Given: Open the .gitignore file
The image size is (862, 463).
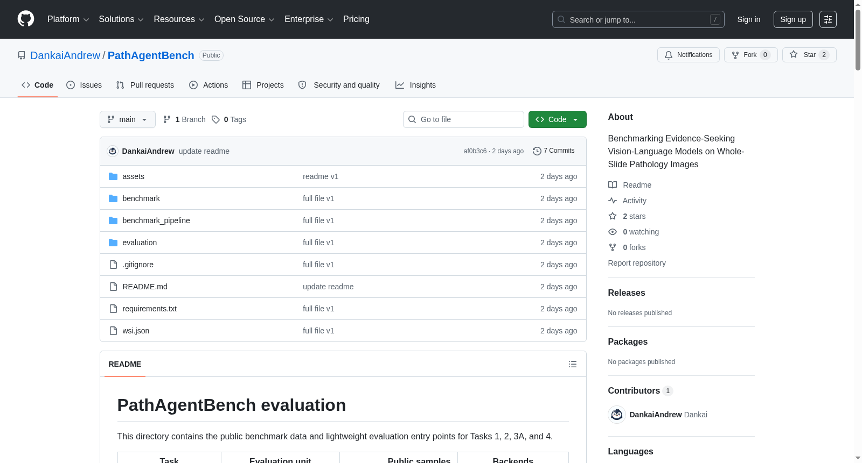Looking at the screenshot, I should pos(138,265).
